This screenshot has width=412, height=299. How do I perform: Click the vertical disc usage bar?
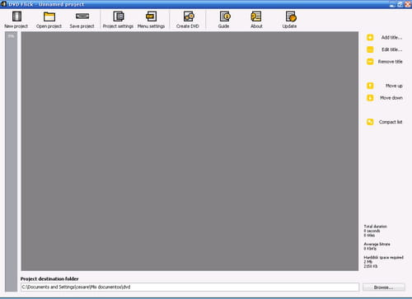[11, 161]
